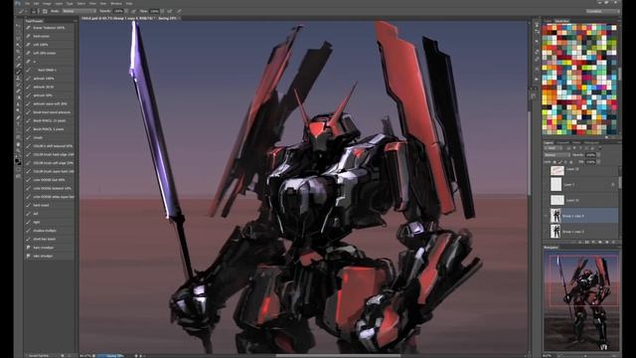636x358 pixels.
Task: Toggle lock image pixels
Action: coord(560,162)
